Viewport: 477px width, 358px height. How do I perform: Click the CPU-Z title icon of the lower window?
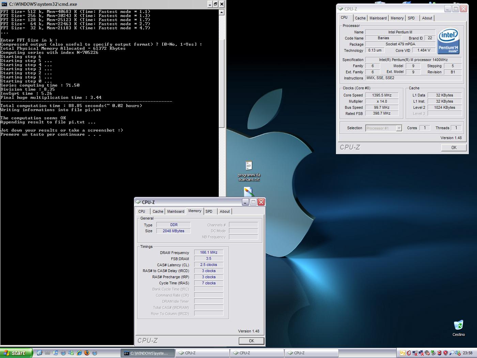click(x=138, y=202)
